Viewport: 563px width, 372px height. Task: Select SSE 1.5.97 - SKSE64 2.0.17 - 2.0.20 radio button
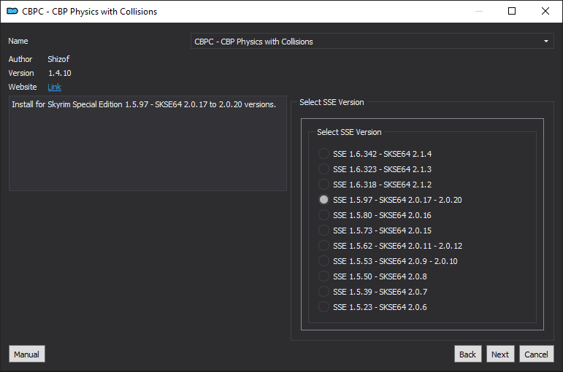point(323,200)
